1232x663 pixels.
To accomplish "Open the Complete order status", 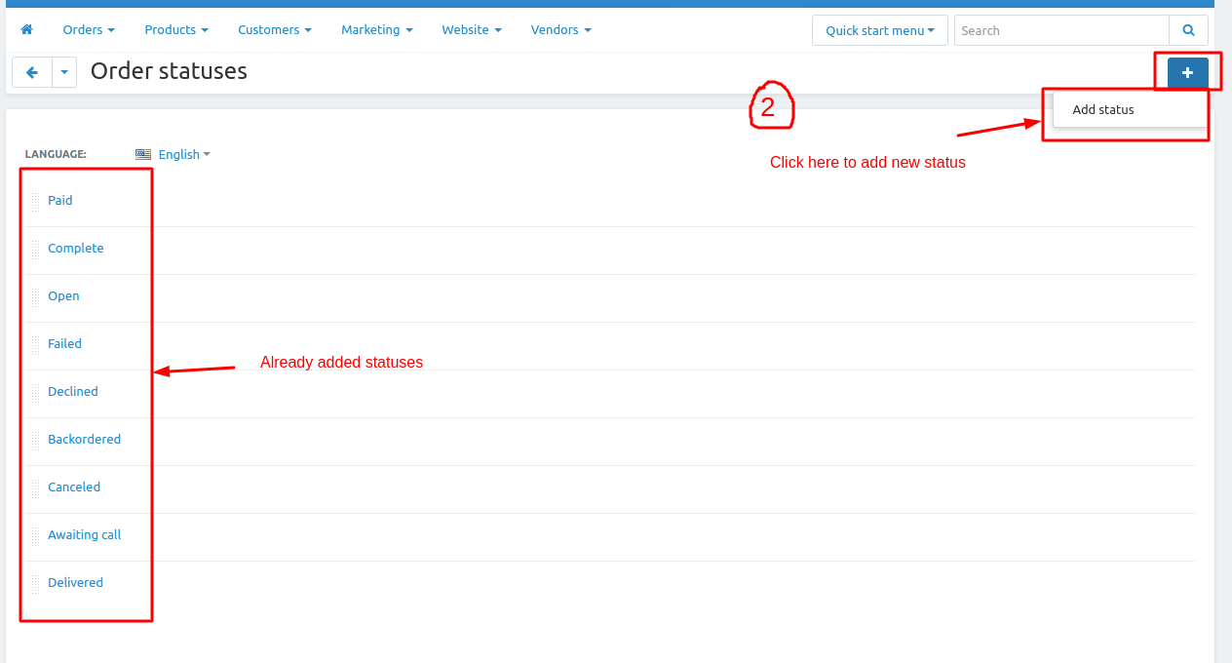I will click(75, 249).
